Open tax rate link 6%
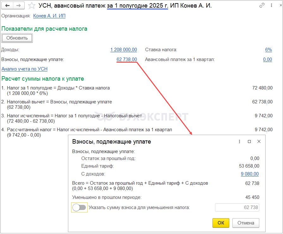 [x=268, y=50]
